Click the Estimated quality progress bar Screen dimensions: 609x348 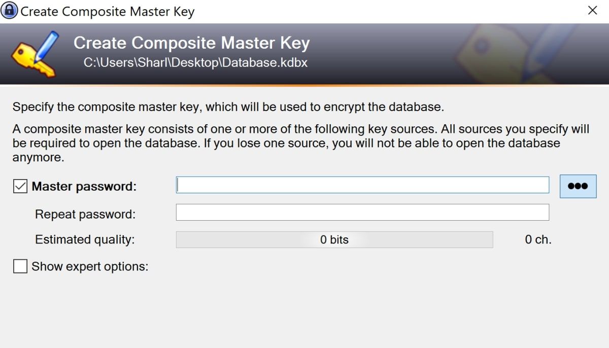(x=334, y=239)
